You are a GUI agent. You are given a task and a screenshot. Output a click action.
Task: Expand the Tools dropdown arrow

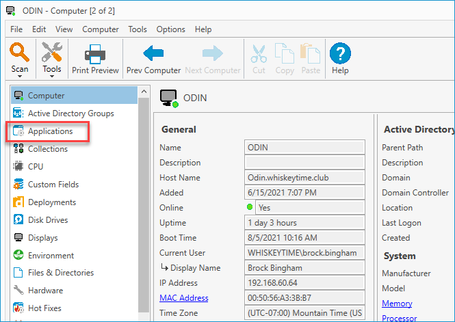pyautogui.click(x=52, y=76)
